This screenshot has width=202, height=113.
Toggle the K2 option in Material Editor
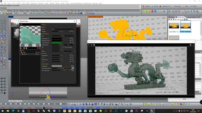point(42,51)
